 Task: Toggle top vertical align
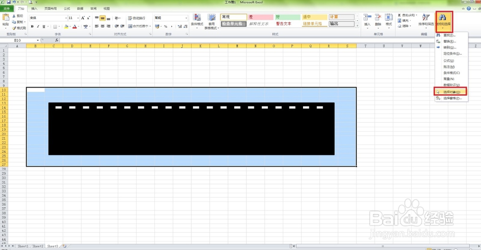97,18
